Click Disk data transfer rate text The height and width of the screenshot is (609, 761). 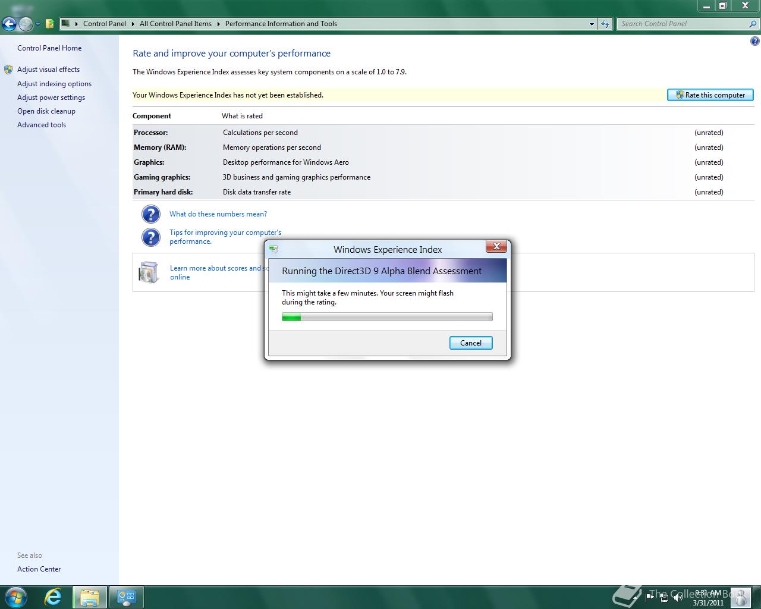tap(257, 192)
